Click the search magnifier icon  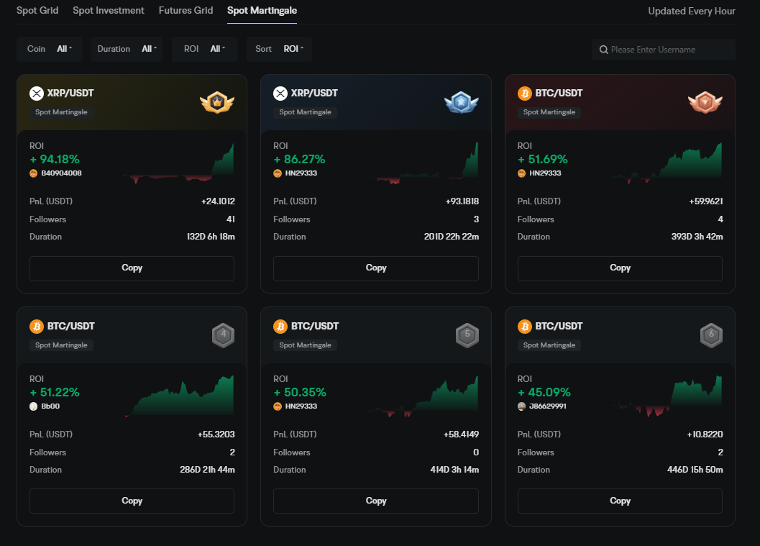point(604,50)
